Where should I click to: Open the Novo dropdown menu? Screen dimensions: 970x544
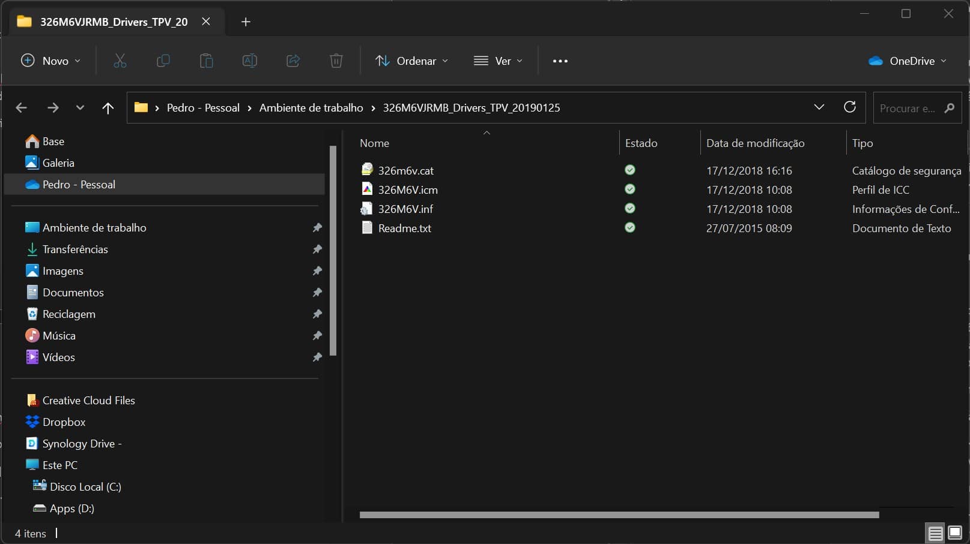tap(50, 61)
